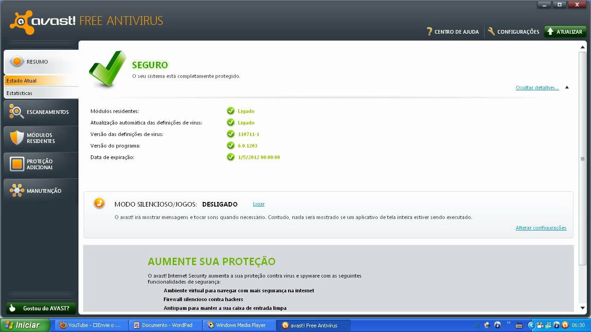
Task: Click the vertical scrollbar thumb
Action: pos(583,158)
